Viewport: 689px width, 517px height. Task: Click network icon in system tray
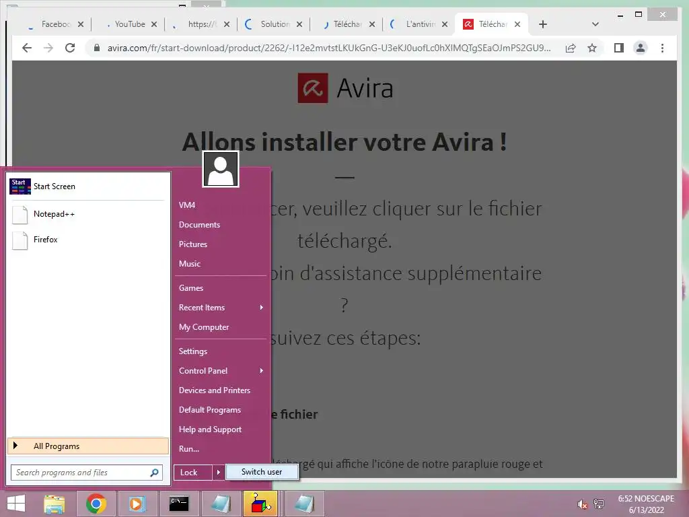(598, 504)
